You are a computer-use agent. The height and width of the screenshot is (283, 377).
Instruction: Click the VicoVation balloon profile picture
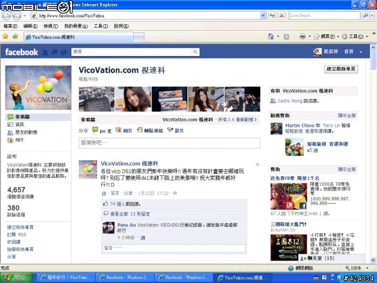(x=38, y=88)
